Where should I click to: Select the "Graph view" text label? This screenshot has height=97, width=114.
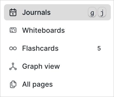click(x=41, y=67)
